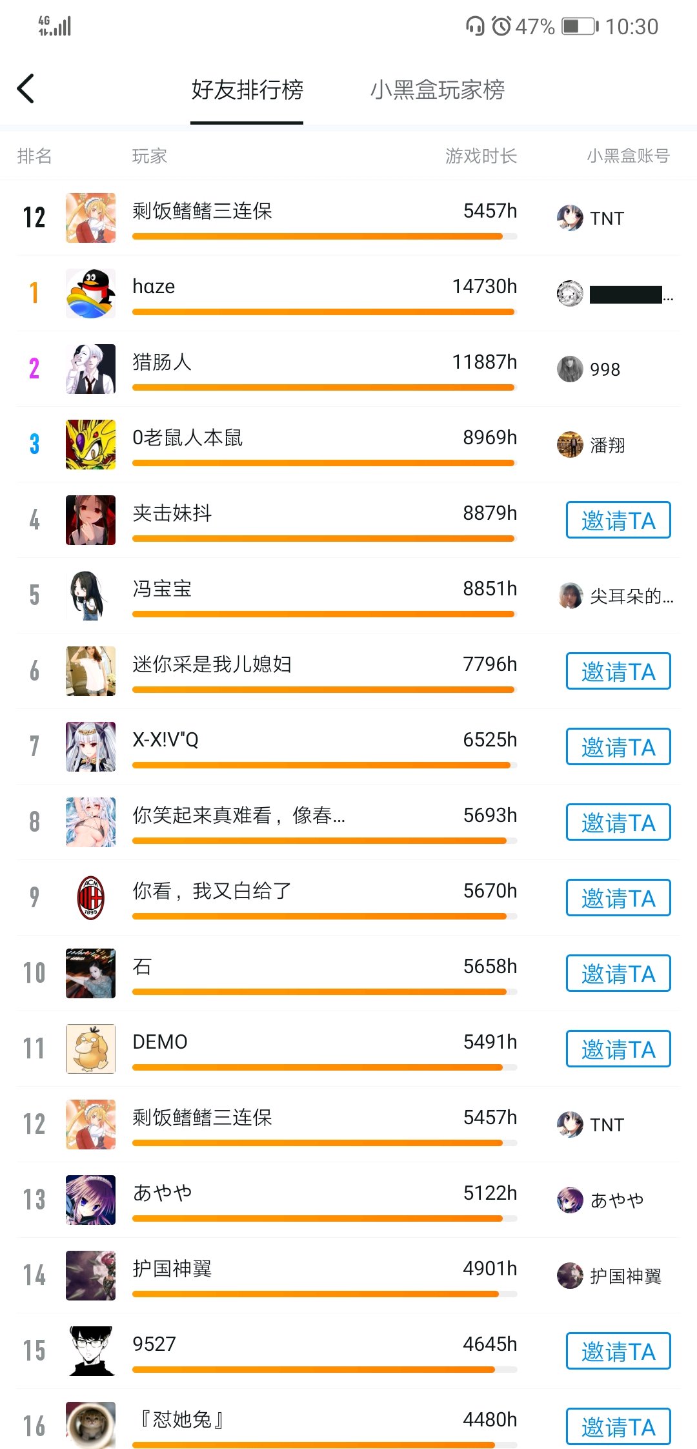Open あやや's player avatar thumbnail
Viewport: 697px width, 1449px height.
point(90,1200)
